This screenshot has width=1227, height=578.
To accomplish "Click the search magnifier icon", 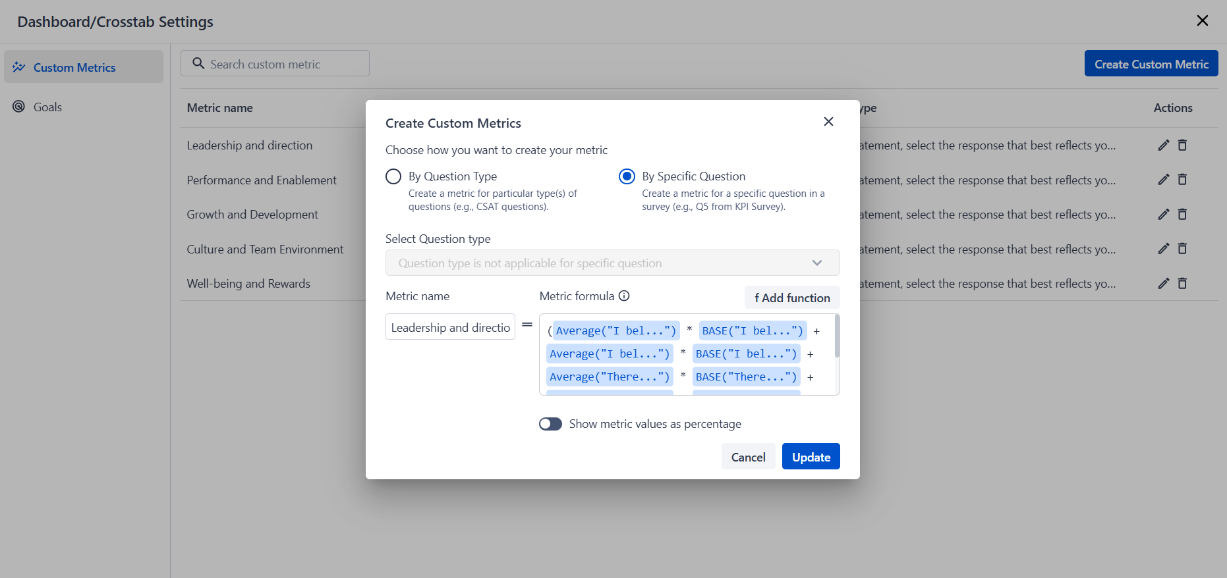I will (198, 64).
